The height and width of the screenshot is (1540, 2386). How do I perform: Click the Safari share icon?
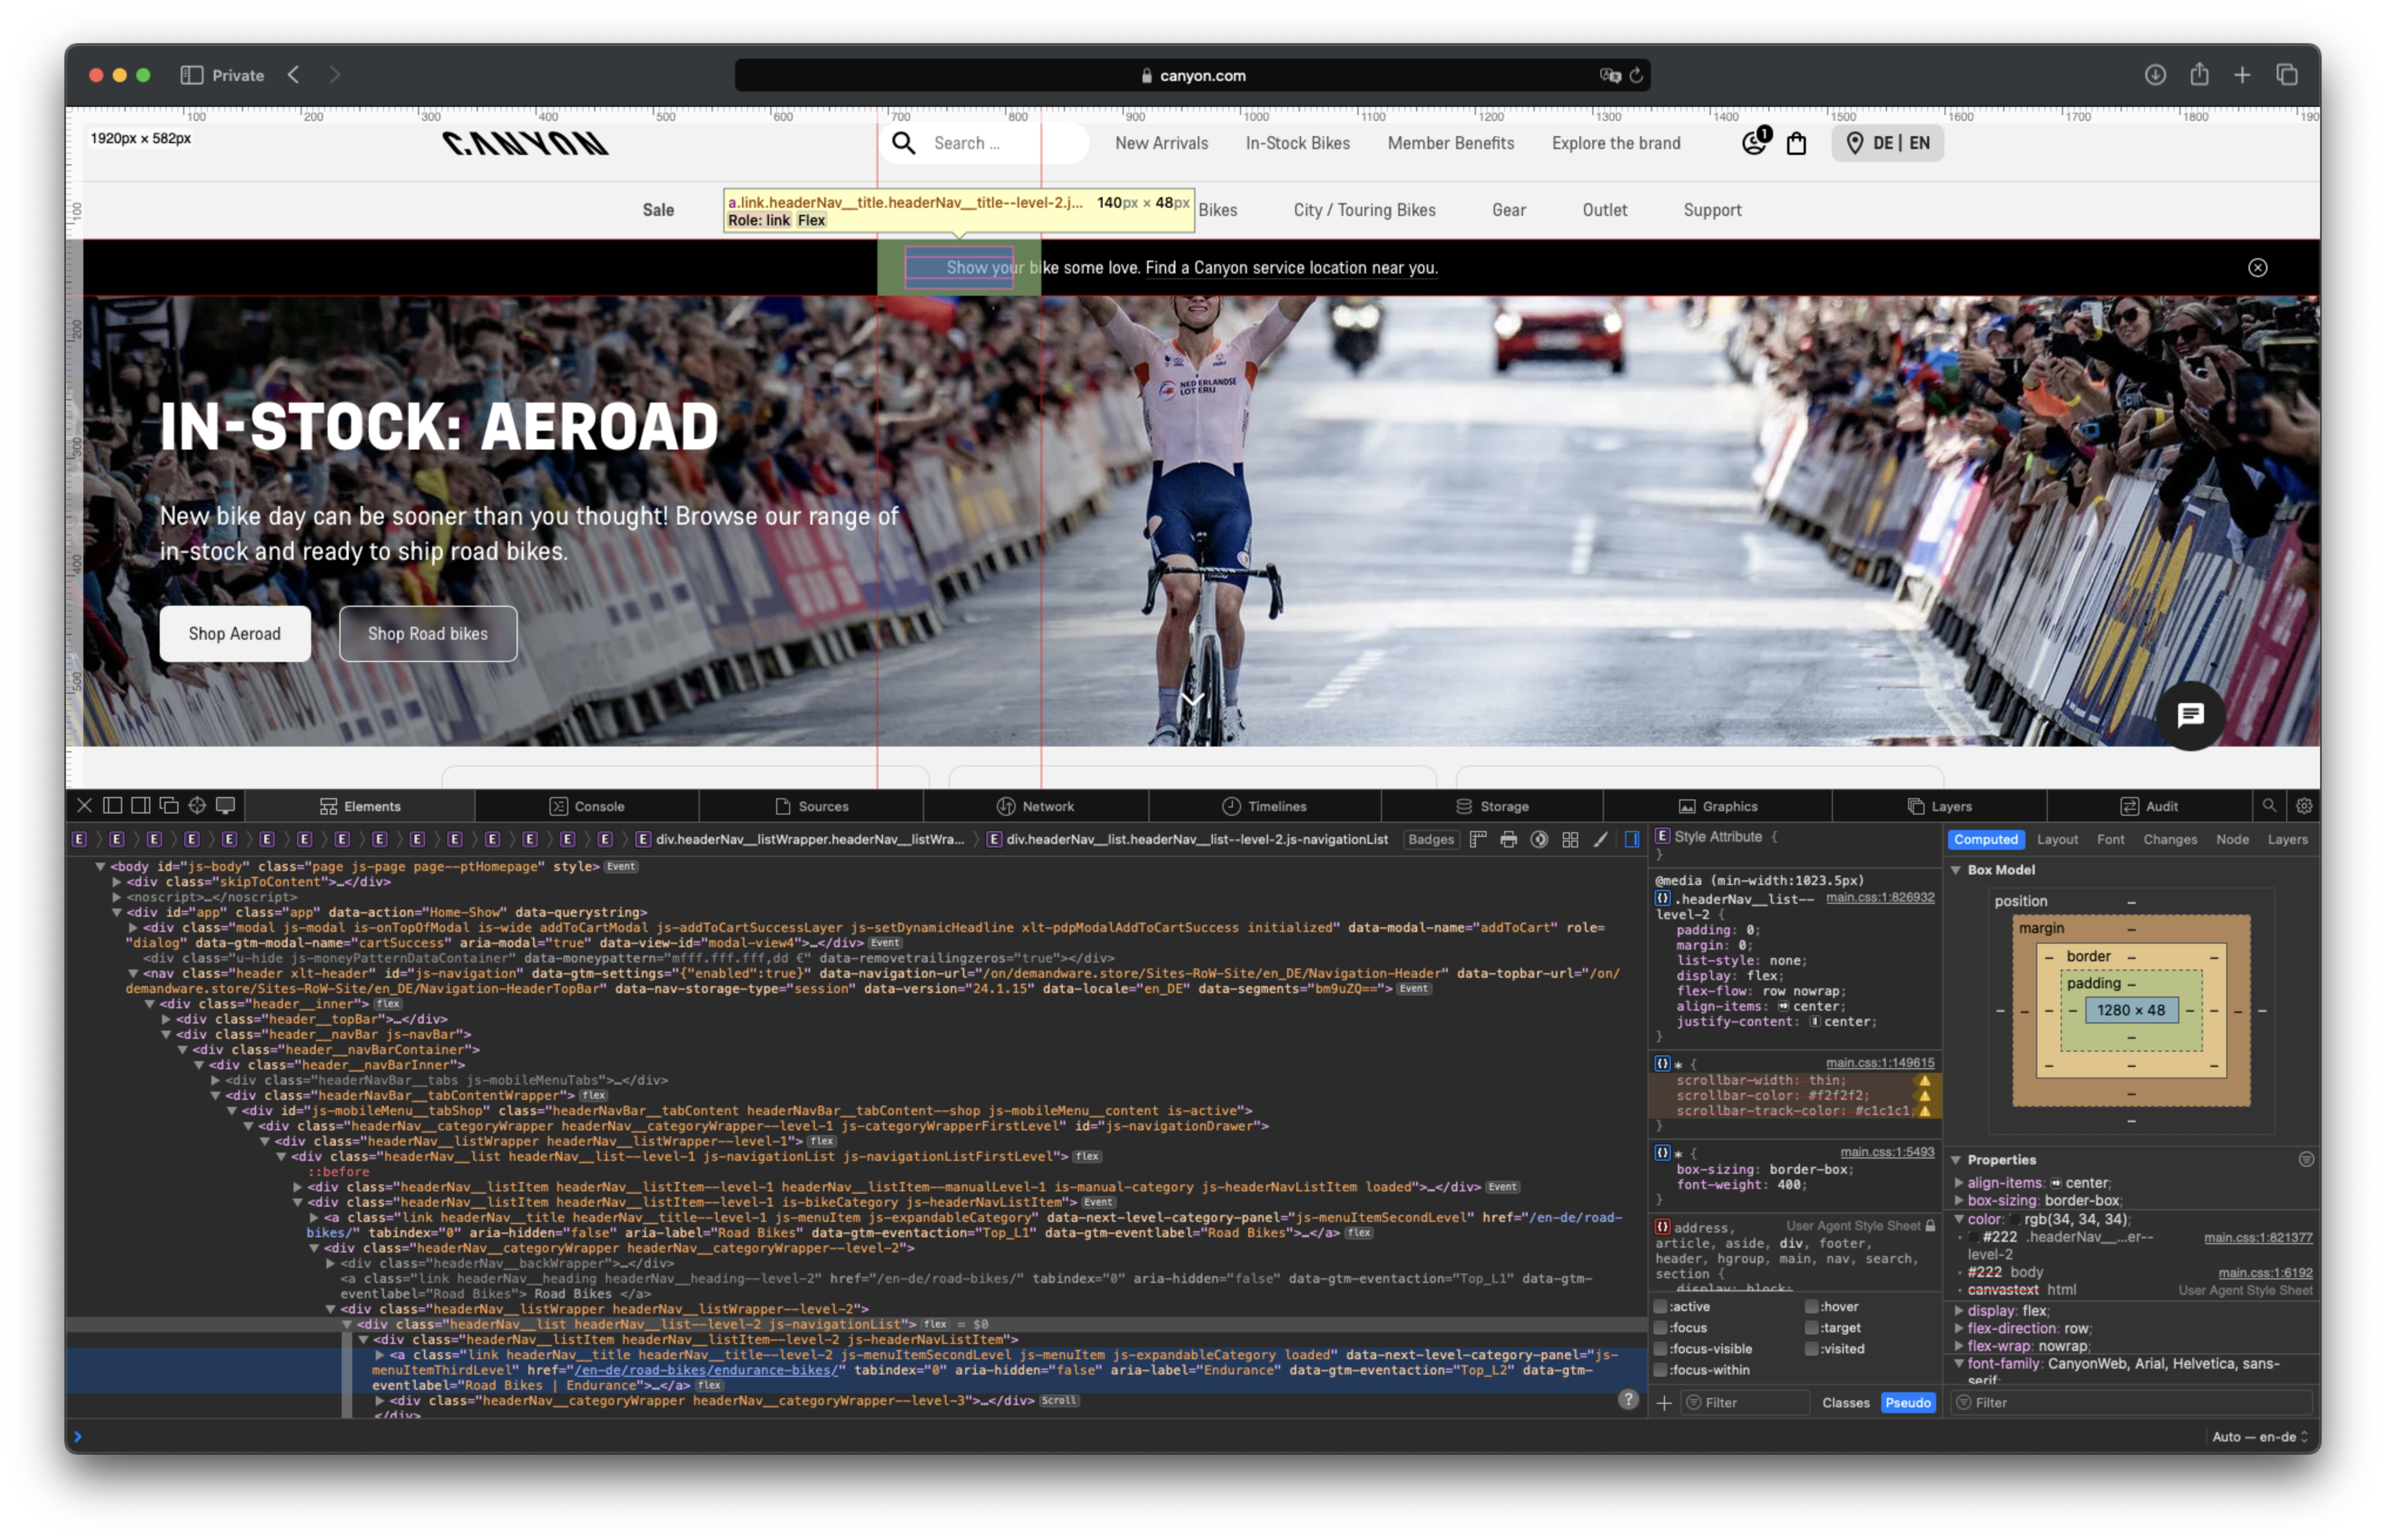[2199, 74]
